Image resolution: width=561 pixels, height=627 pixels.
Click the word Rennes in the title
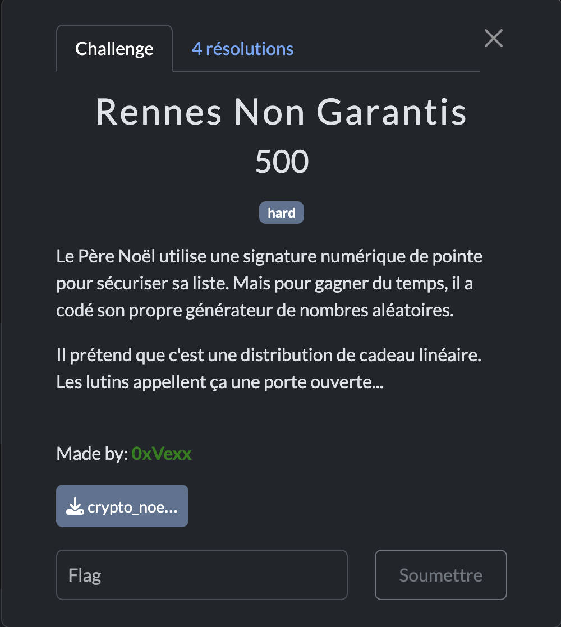[x=158, y=112]
